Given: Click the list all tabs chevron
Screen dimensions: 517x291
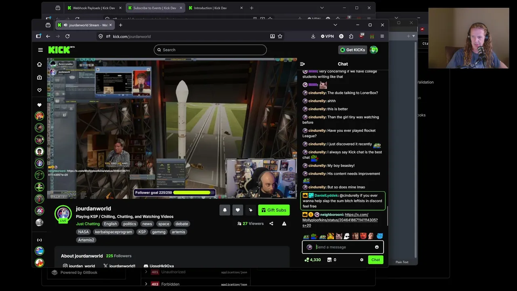Looking at the screenshot, I should coord(335,25).
